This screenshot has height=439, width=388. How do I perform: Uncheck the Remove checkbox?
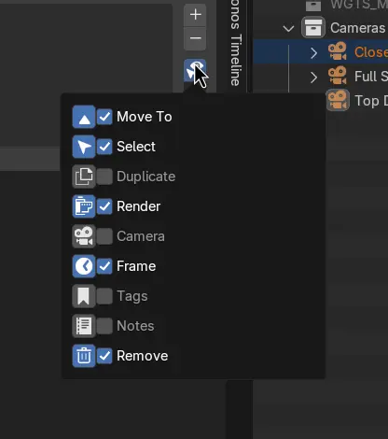[x=104, y=356]
